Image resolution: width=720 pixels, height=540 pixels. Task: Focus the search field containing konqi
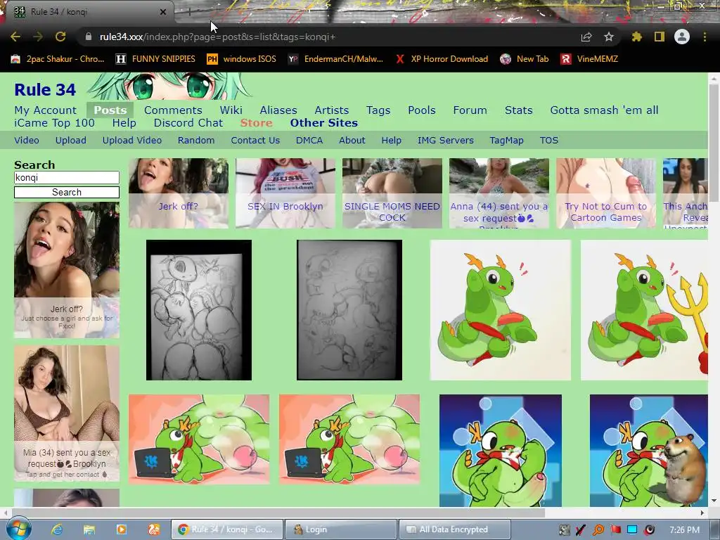point(67,178)
